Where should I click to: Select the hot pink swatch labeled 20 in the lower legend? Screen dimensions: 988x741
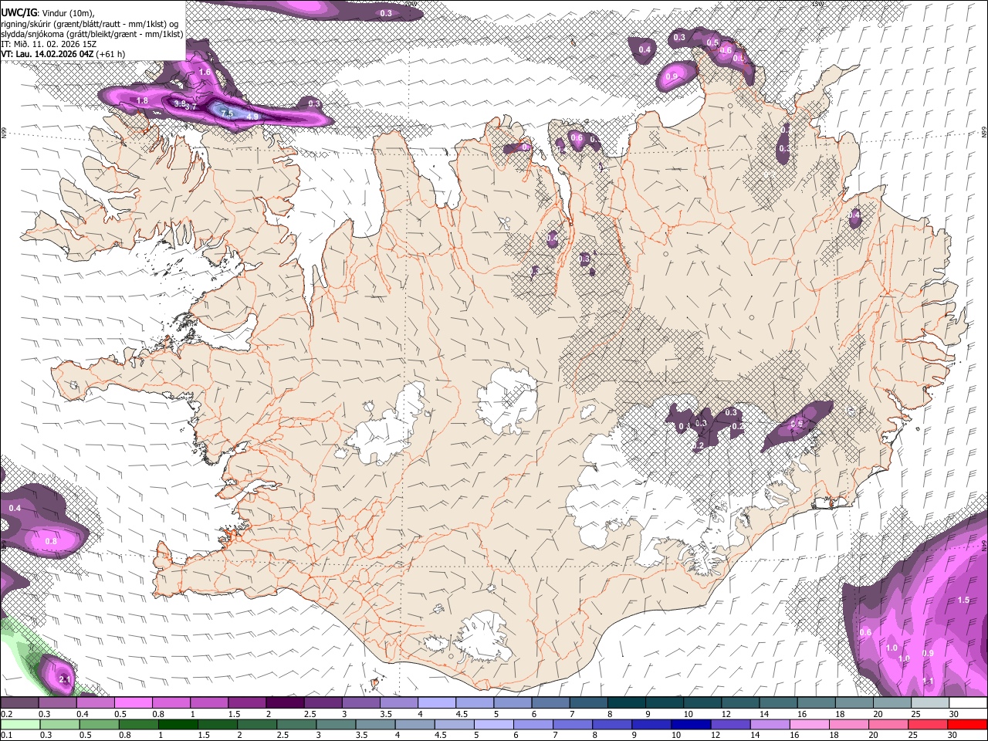[888, 725]
